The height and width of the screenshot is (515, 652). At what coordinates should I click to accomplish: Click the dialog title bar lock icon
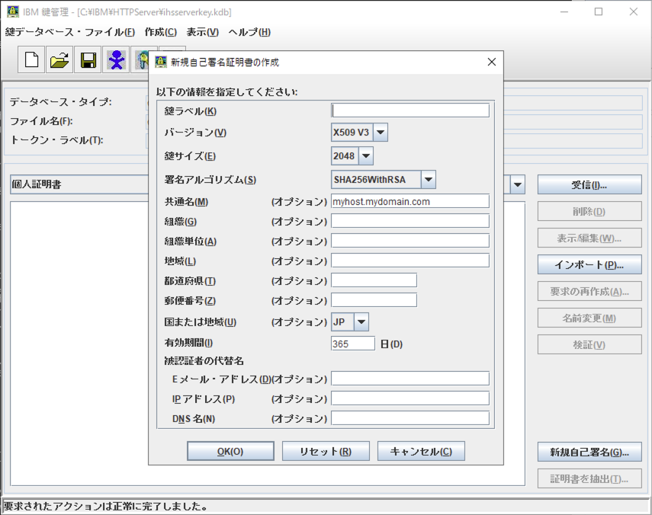point(160,62)
